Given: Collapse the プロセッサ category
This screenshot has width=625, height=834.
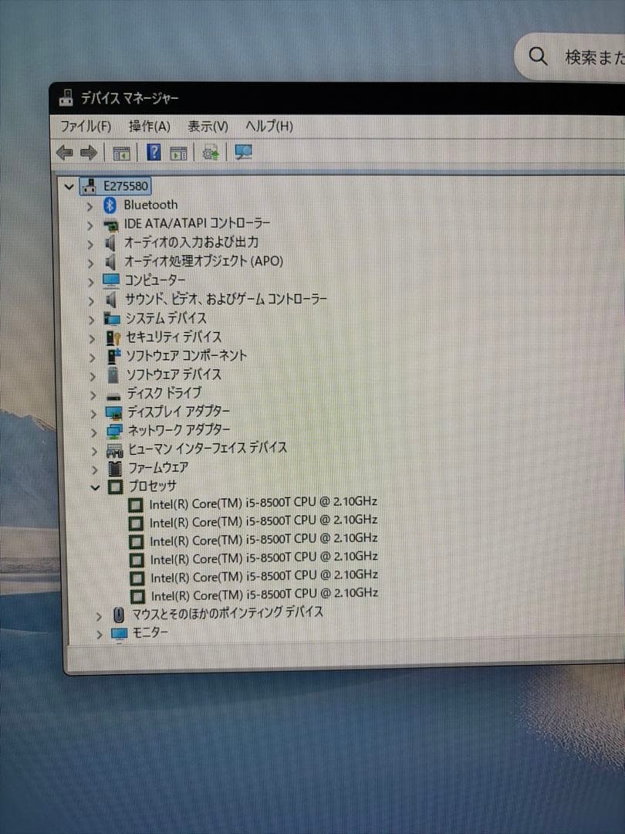Looking at the screenshot, I should [x=95, y=486].
